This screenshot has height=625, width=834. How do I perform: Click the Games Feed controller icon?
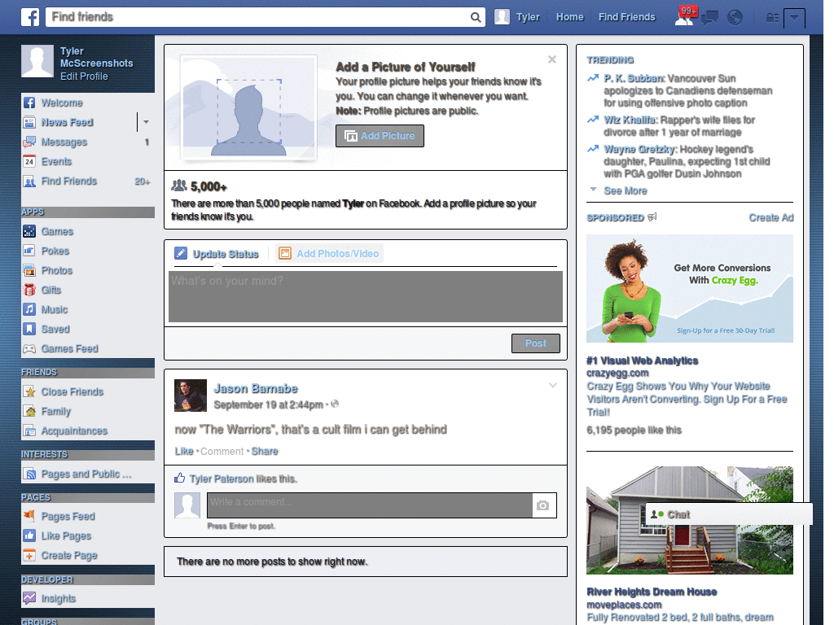(x=29, y=348)
